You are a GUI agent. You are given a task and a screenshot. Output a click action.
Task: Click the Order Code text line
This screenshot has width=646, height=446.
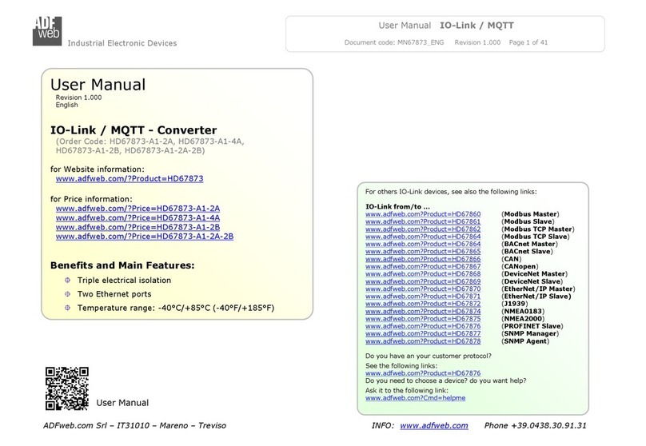tap(150, 145)
